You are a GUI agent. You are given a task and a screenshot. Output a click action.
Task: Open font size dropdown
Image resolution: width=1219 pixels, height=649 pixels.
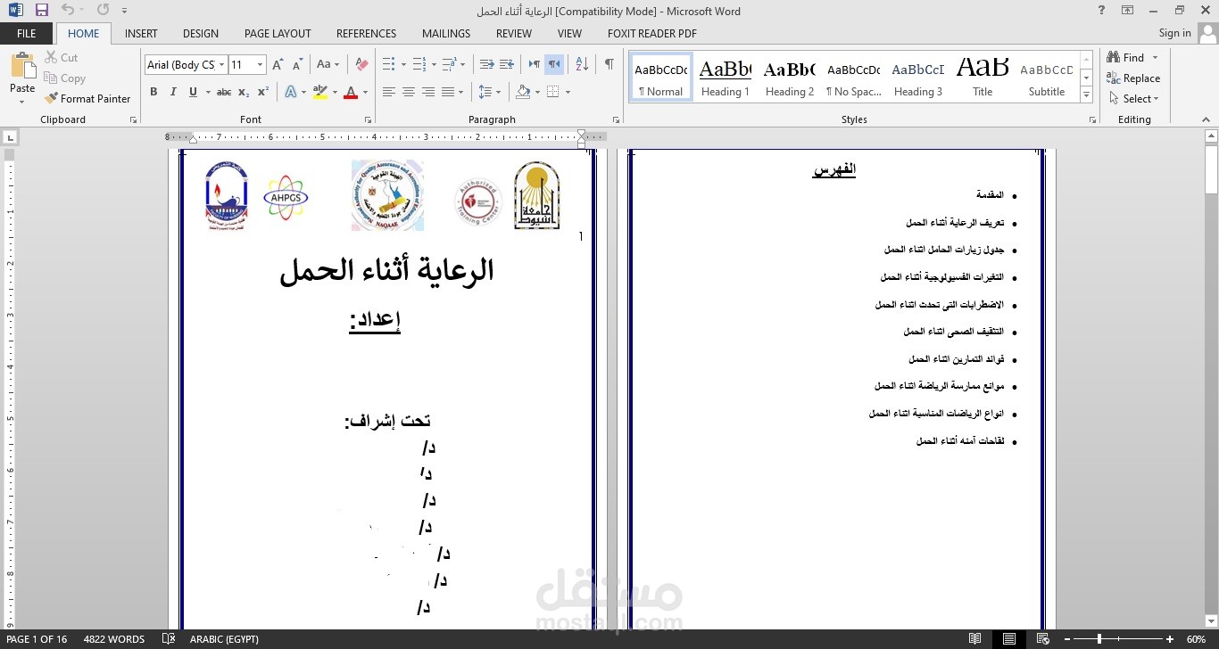[x=260, y=64]
